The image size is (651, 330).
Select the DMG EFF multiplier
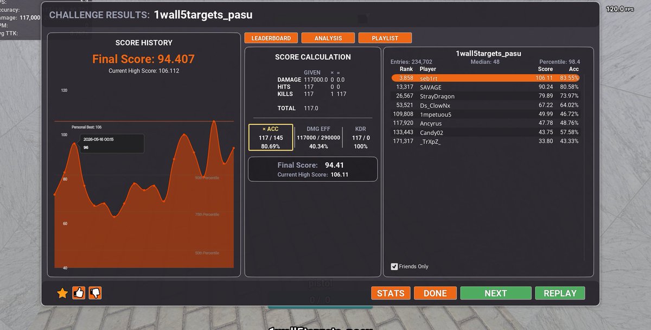318,137
